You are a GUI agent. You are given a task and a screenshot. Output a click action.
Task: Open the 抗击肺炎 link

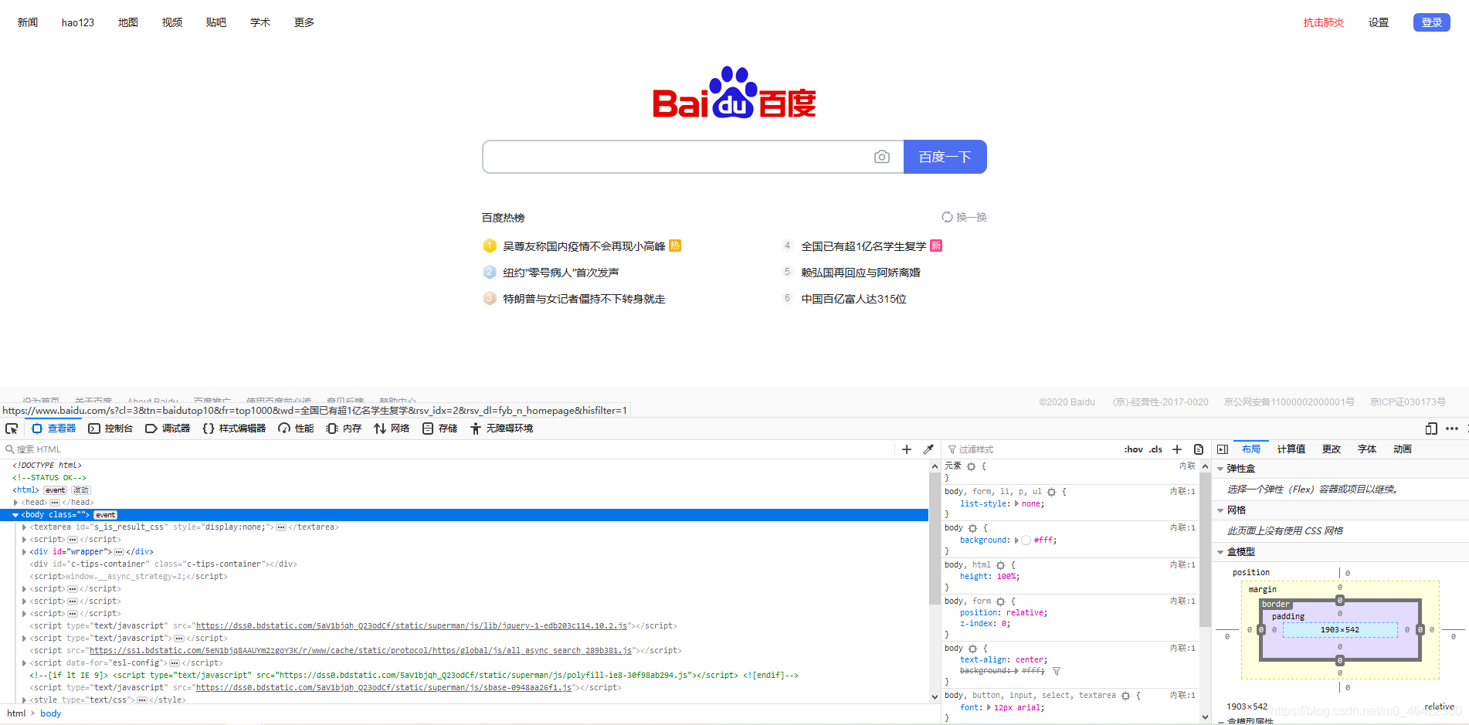[1324, 22]
